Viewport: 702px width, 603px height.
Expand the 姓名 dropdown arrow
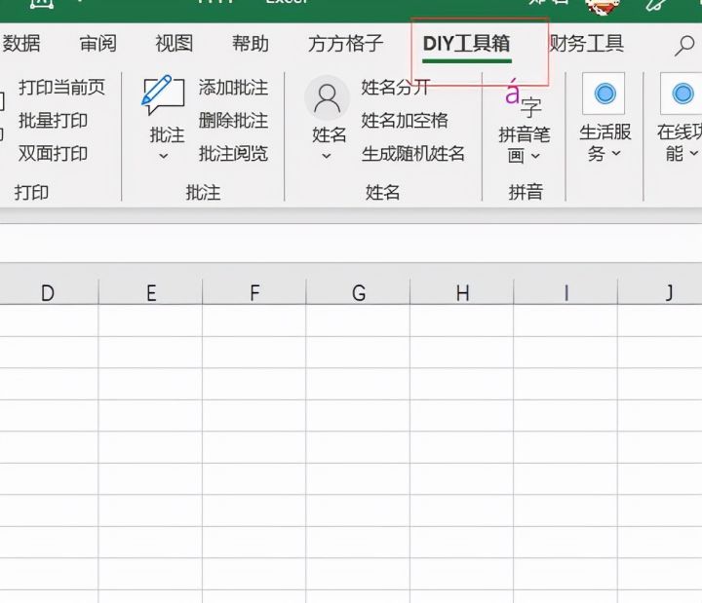pyautogui.click(x=327, y=156)
